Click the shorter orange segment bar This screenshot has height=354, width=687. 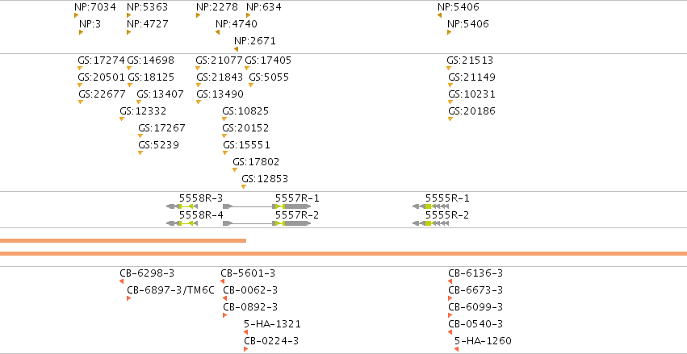124,240
